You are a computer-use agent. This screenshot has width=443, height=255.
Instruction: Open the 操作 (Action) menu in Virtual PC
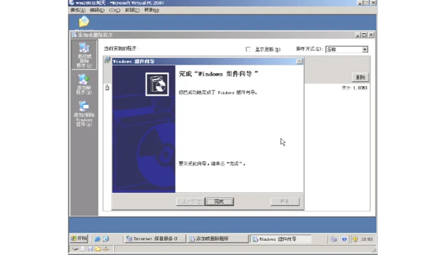(x=78, y=10)
